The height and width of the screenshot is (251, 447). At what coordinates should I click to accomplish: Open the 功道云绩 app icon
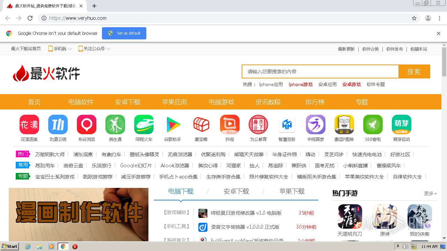(x=58, y=124)
